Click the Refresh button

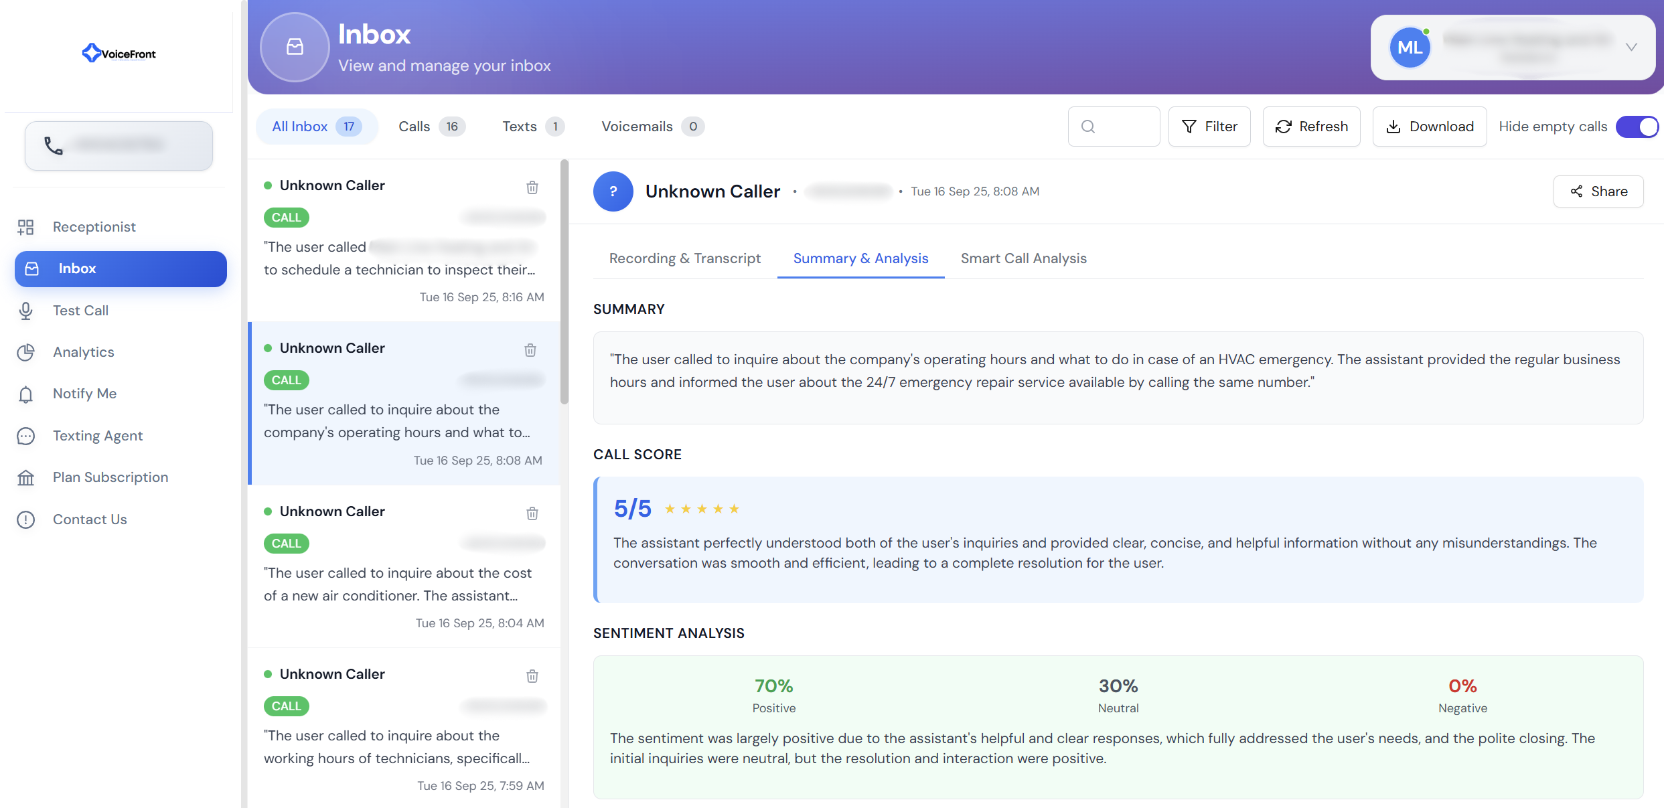pos(1311,127)
